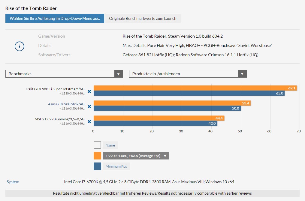
Task: Click the 42.0 blue bar for MSI
Action: [x=156, y=123]
